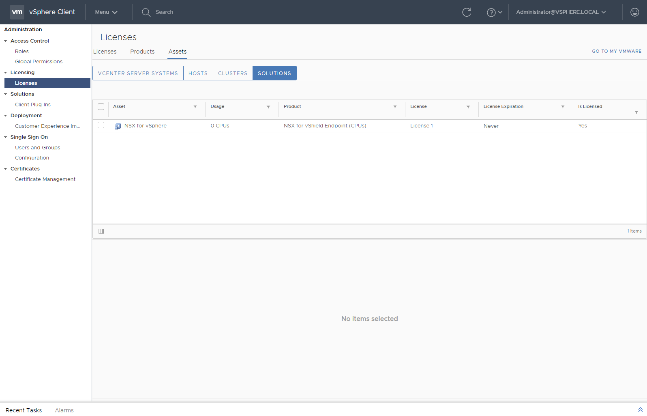Open the help question mark menu

tap(494, 12)
